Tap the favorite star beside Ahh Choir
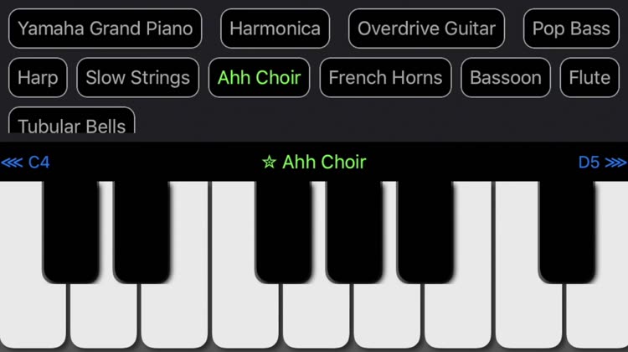 coord(269,162)
